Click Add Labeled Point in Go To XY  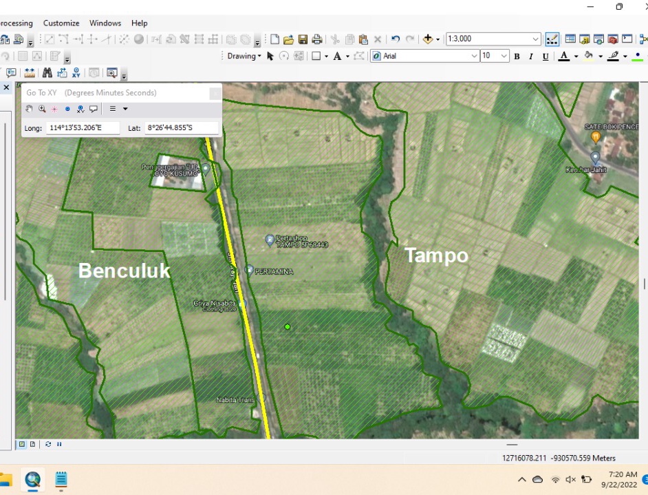click(80, 109)
